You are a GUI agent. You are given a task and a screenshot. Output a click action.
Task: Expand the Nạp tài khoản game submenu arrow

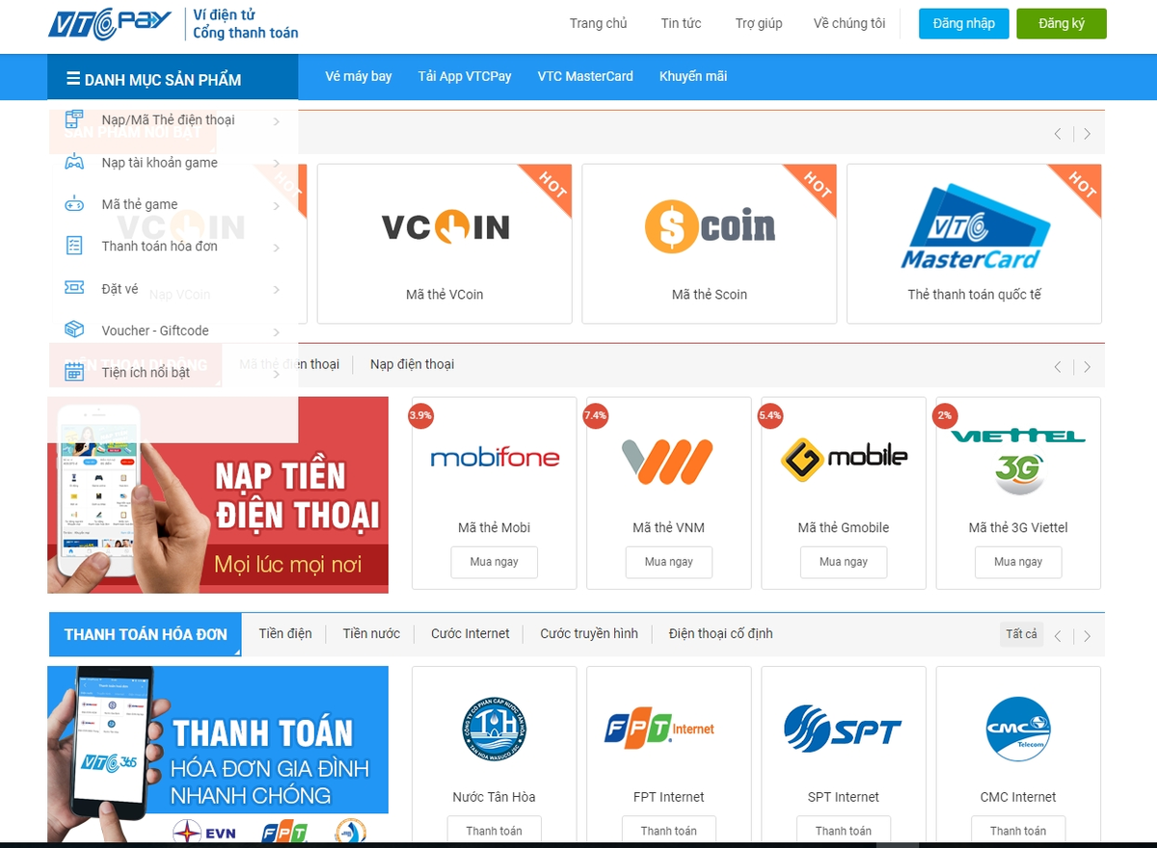tap(277, 164)
